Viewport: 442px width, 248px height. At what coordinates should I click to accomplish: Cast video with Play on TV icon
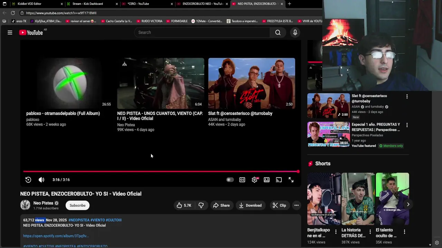tap(279, 180)
